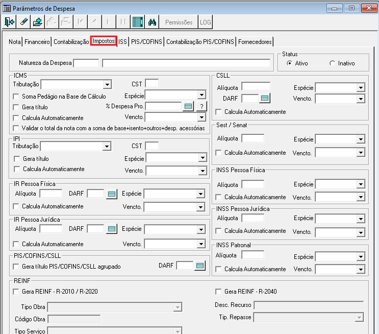Screen dimensions: 379x334
Task: Click the ICMS CST input field
Action: click(152, 84)
